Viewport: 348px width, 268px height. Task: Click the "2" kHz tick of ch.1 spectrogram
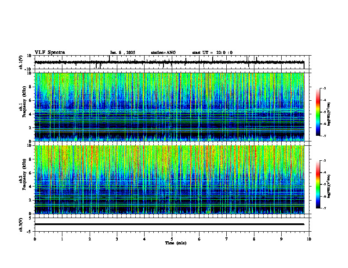(31, 127)
